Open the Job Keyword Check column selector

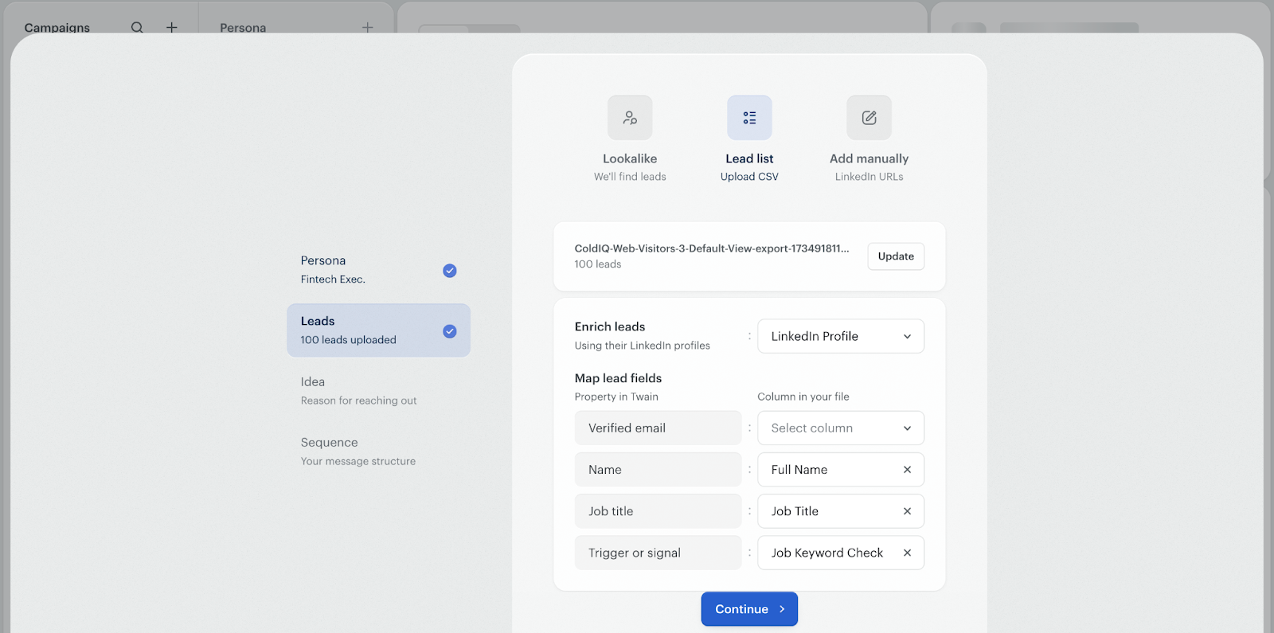point(828,553)
